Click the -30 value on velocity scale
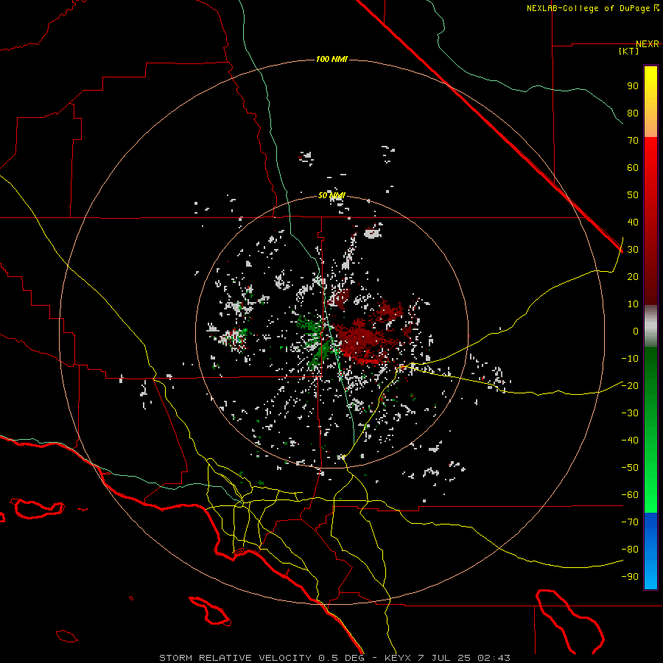 click(x=630, y=413)
